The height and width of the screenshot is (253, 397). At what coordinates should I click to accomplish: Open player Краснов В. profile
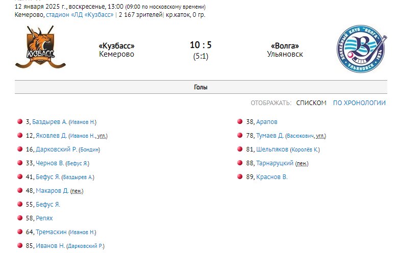[272, 177]
